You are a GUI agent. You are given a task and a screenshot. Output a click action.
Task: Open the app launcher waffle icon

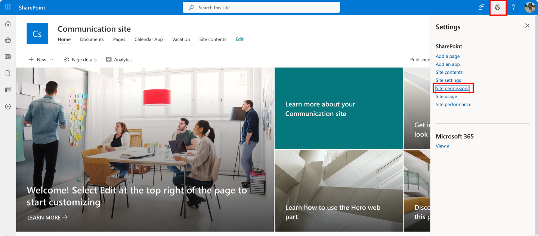click(8, 7)
